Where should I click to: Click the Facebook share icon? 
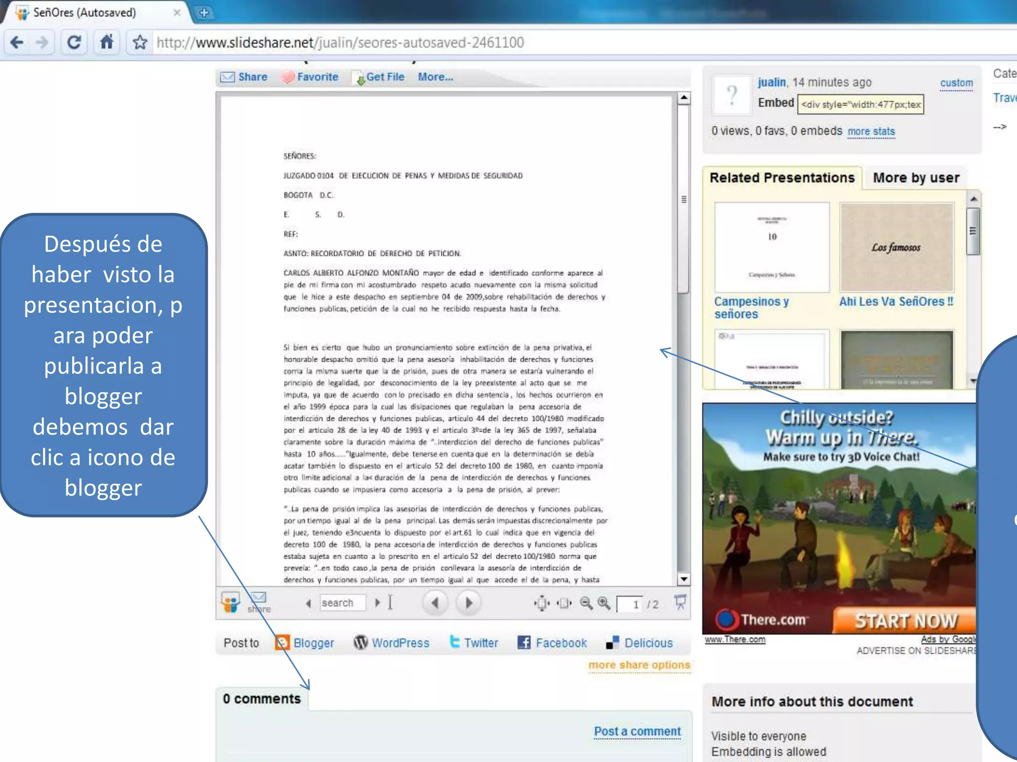click(x=524, y=642)
